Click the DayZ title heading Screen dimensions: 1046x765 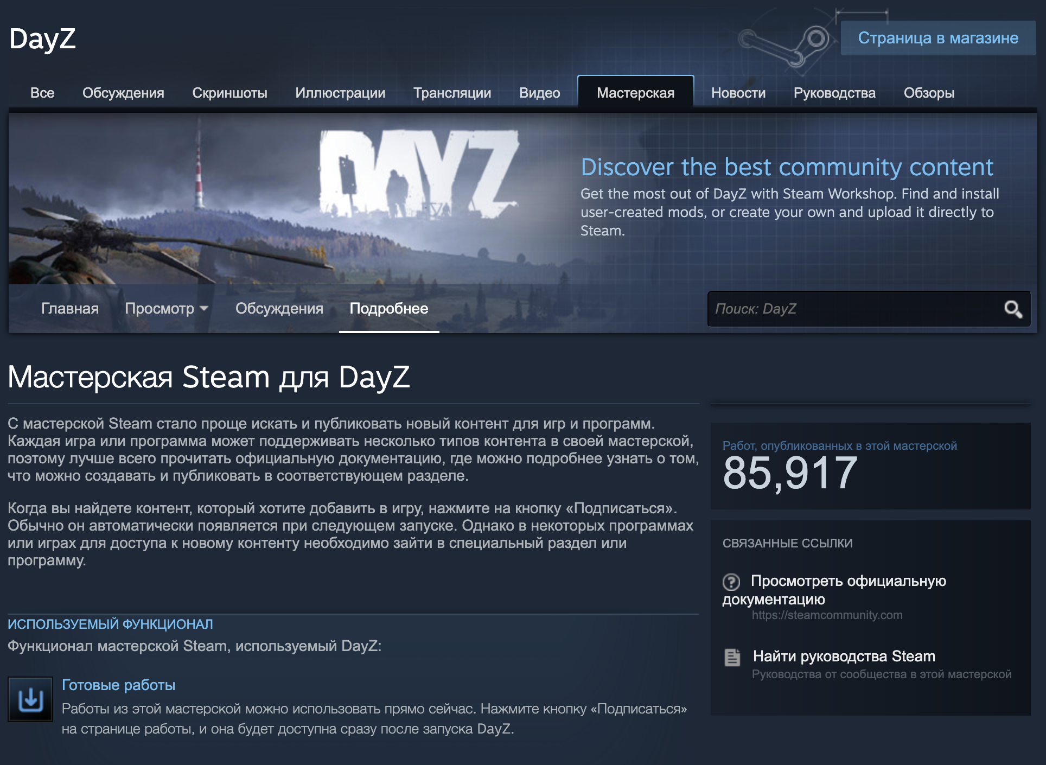(42, 39)
